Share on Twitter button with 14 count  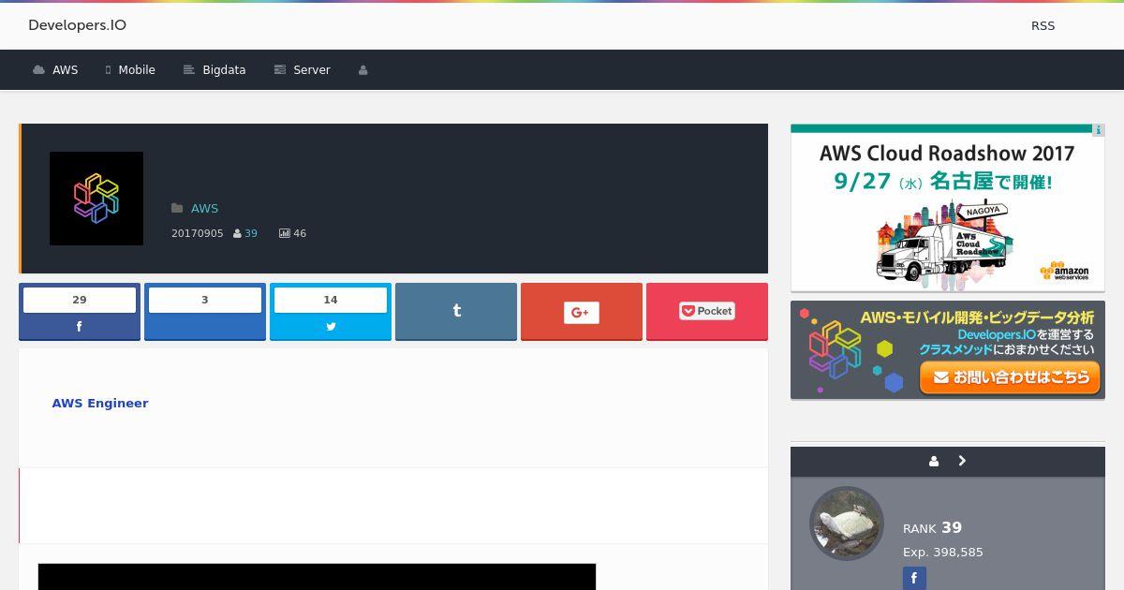[331, 312]
